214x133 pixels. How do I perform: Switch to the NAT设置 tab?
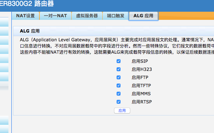(25, 16)
